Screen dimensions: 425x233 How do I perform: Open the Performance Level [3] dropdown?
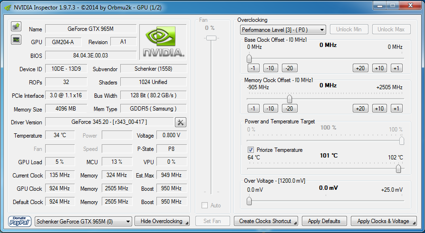pyautogui.click(x=283, y=30)
